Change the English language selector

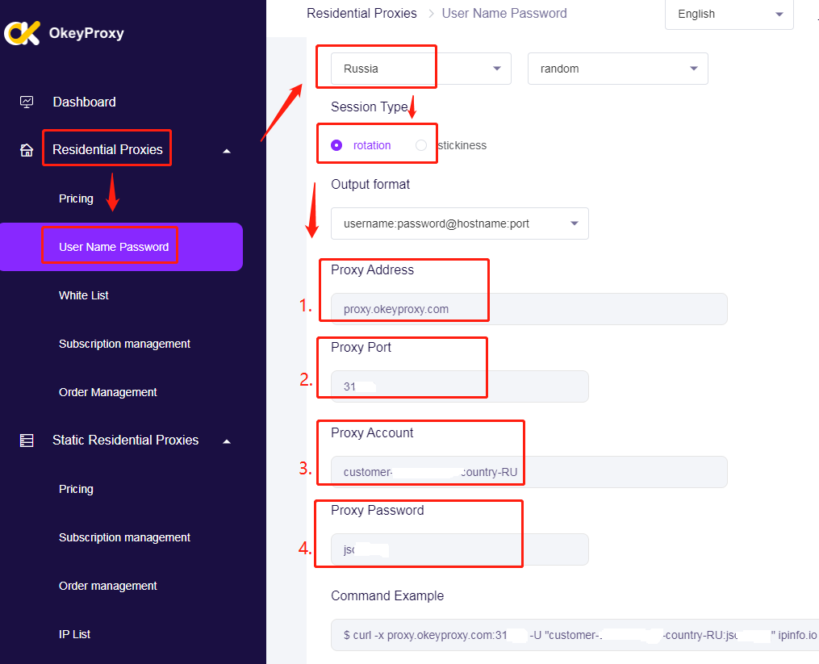tap(729, 15)
